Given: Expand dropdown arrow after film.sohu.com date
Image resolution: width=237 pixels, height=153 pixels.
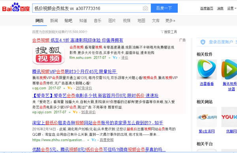Looking at the screenshot, I should click(109, 58).
